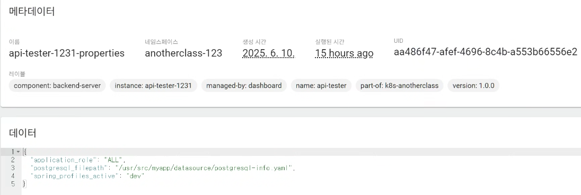The height and width of the screenshot is (195, 581).
Task: Click the 15 hours ago age text
Action: pos(344,53)
